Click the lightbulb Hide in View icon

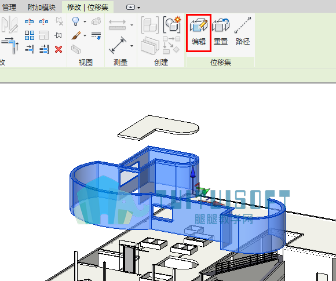75,21
